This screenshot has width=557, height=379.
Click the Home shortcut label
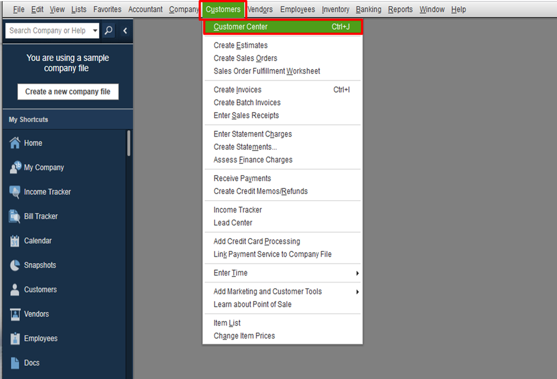pos(33,143)
